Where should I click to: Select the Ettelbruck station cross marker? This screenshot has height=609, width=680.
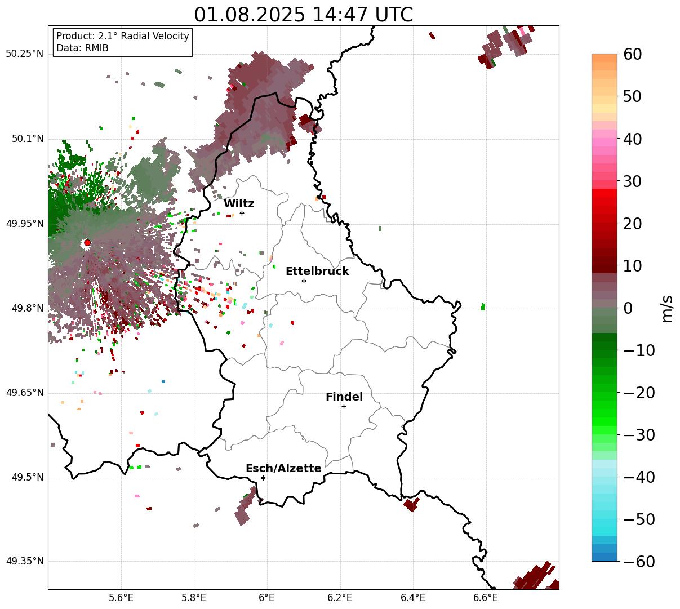(x=304, y=281)
